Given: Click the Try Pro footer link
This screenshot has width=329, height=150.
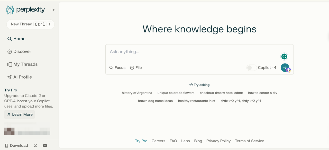Looking at the screenshot, I should (141, 141).
